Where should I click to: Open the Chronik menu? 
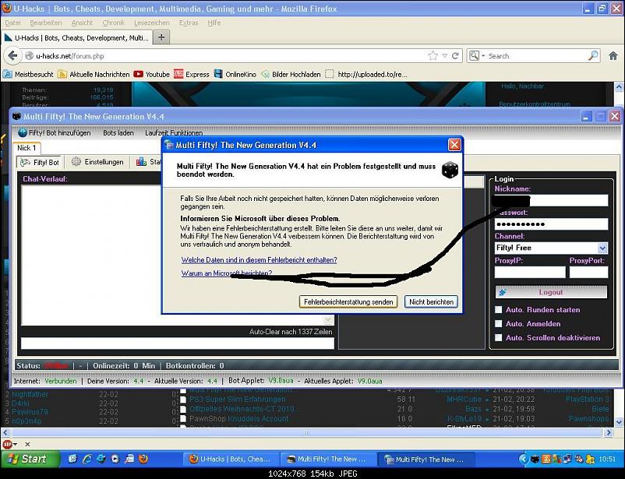(113, 23)
